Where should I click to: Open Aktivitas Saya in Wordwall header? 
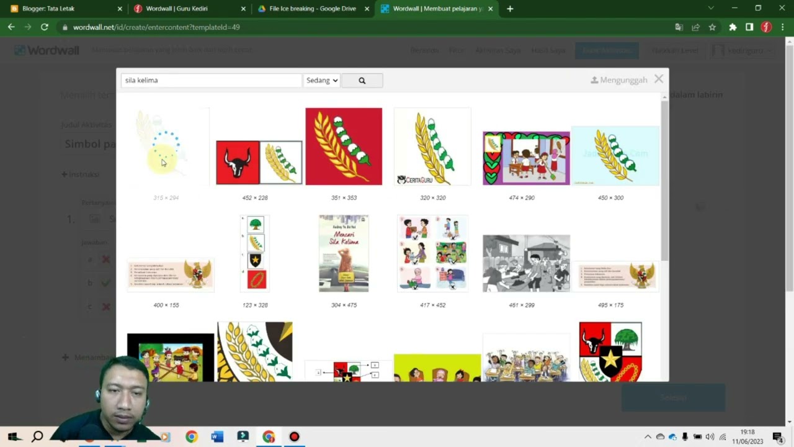(498, 50)
